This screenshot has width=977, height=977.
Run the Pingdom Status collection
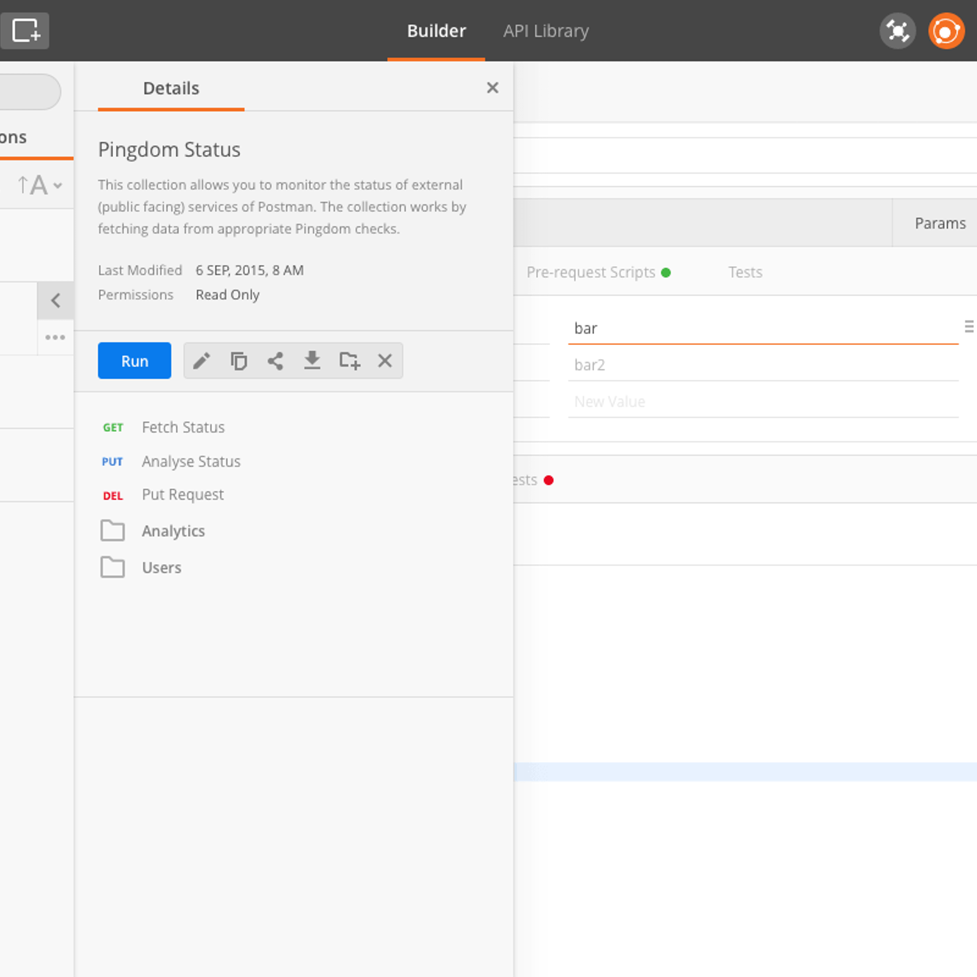pyautogui.click(x=134, y=361)
